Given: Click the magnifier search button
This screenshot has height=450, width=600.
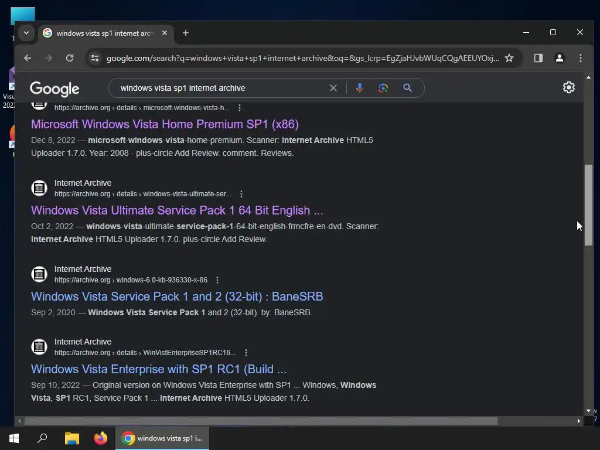Looking at the screenshot, I should [408, 88].
